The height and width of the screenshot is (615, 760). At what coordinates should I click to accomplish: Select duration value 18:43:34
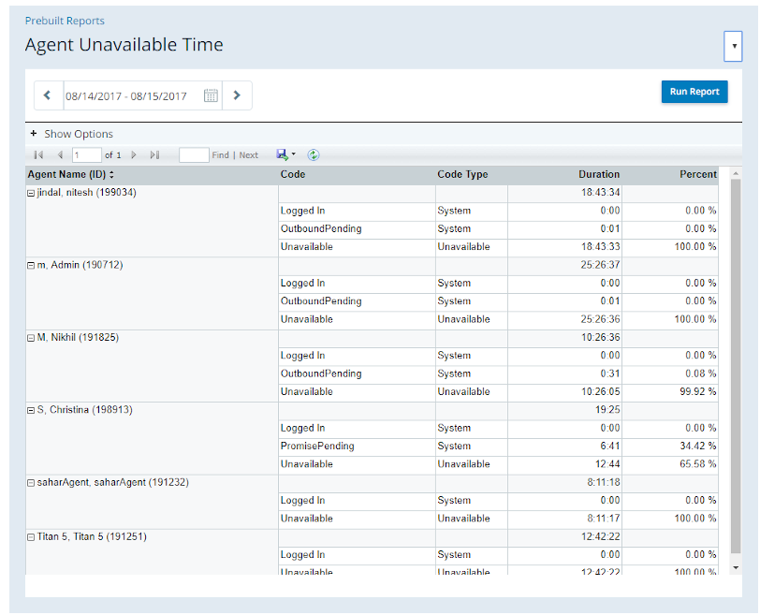601,193
